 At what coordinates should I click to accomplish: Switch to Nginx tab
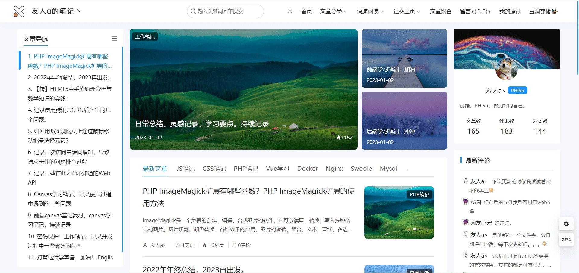[x=334, y=169]
